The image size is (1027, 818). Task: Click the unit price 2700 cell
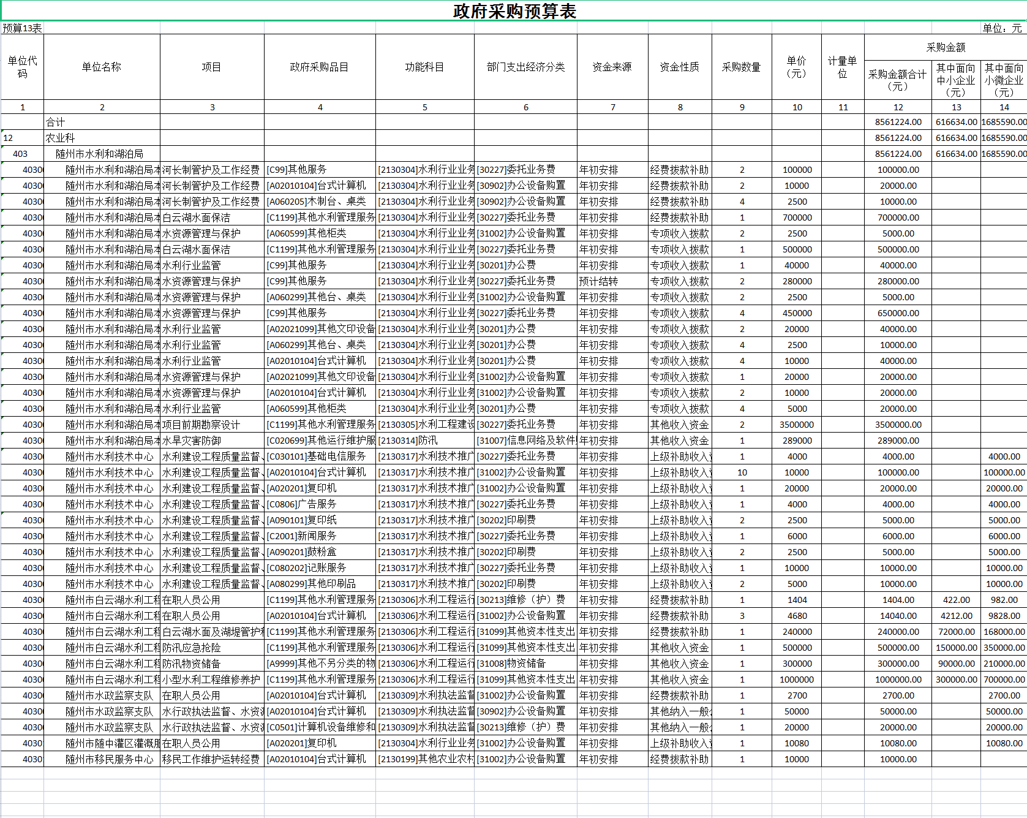coord(797,695)
